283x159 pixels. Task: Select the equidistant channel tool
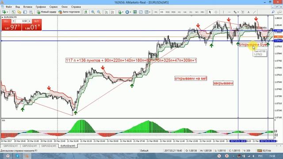coord(235,12)
